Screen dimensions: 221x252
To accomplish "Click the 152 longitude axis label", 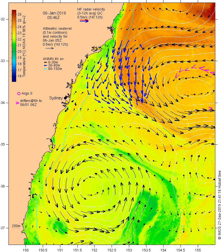I will pos(94,250).
